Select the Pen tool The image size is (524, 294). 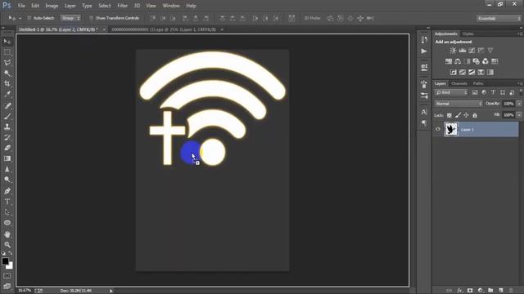[x=7, y=191]
